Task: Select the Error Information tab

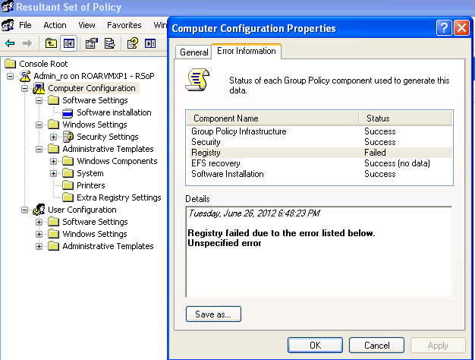Action: pyautogui.click(x=247, y=51)
